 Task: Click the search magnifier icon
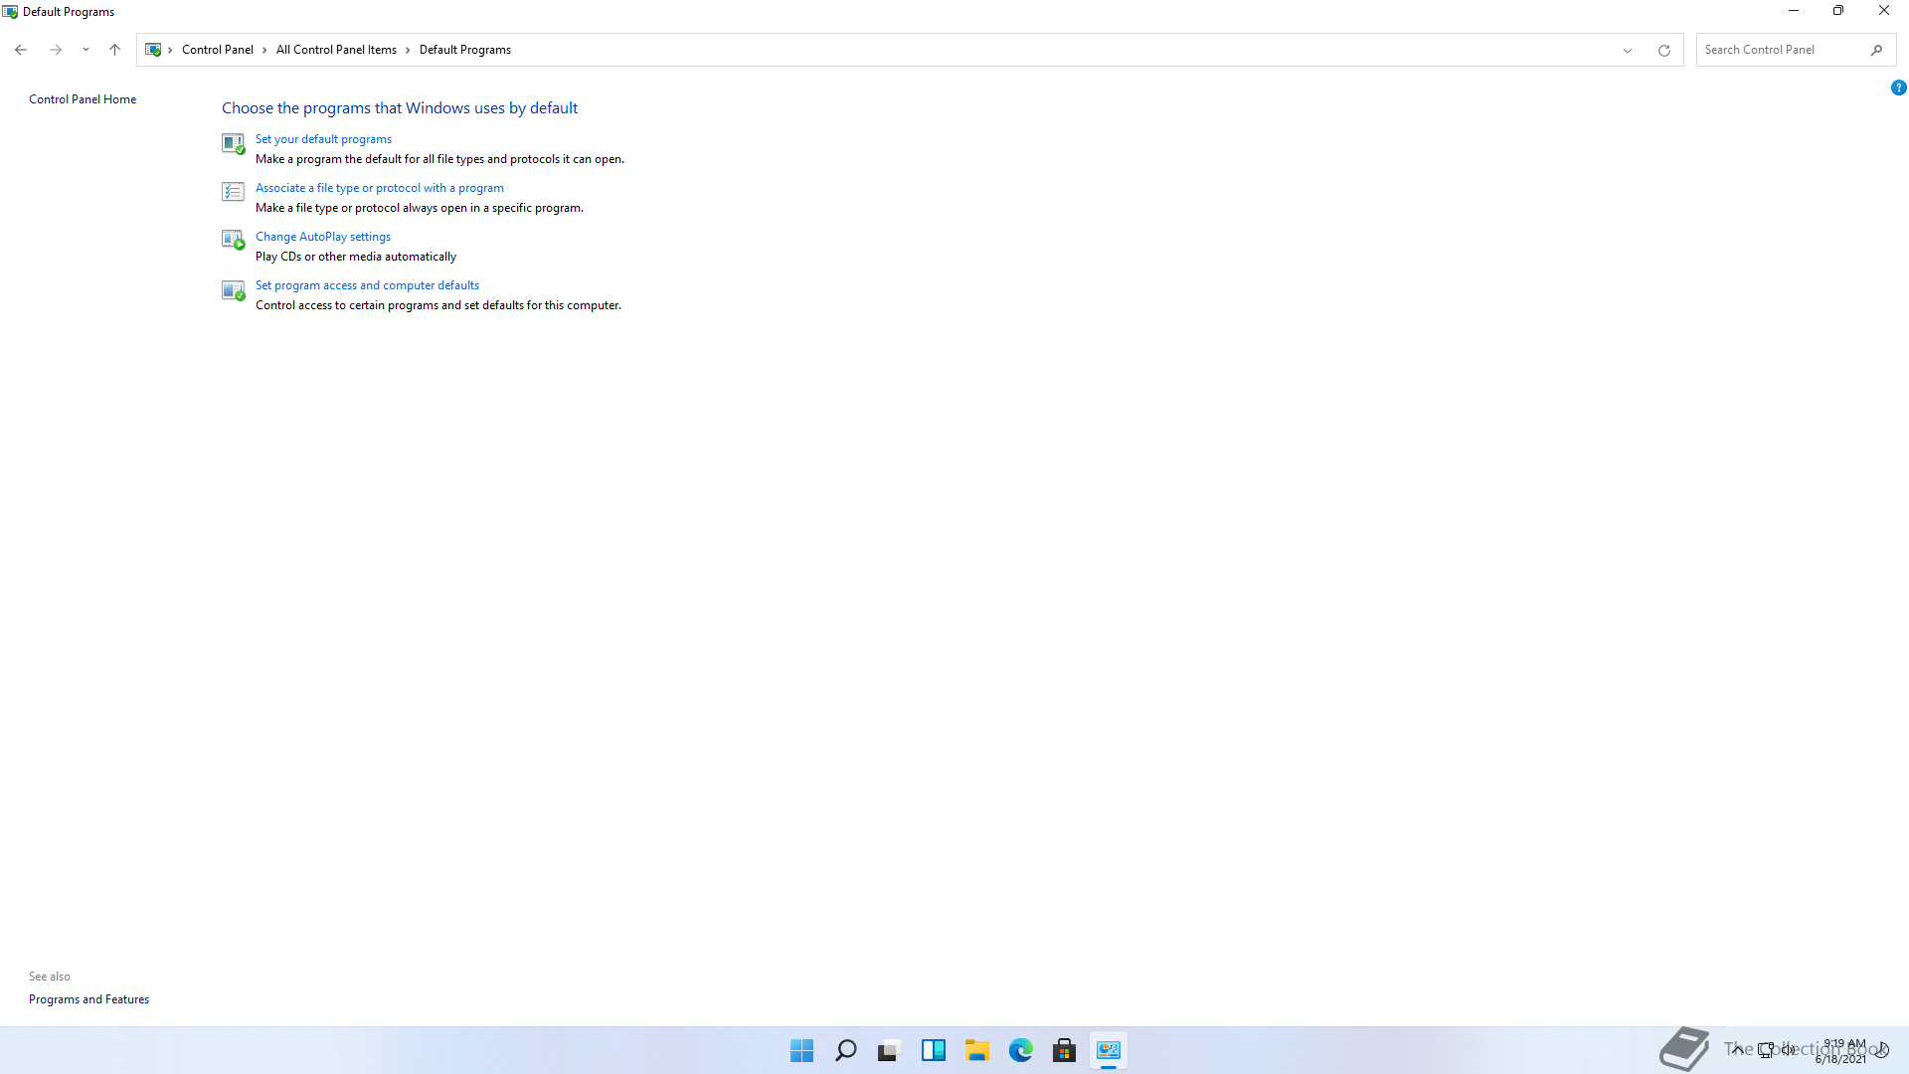(1877, 50)
